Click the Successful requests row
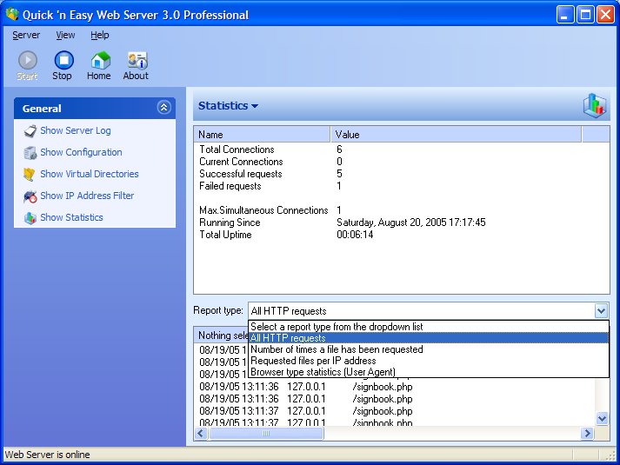This screenshot has height=465, width=620. click(402, 174)
